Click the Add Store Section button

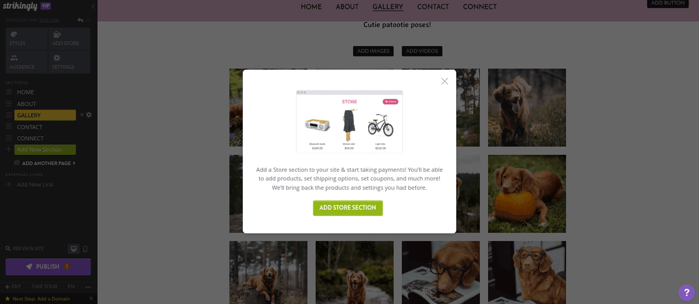(x=348, y=208)
